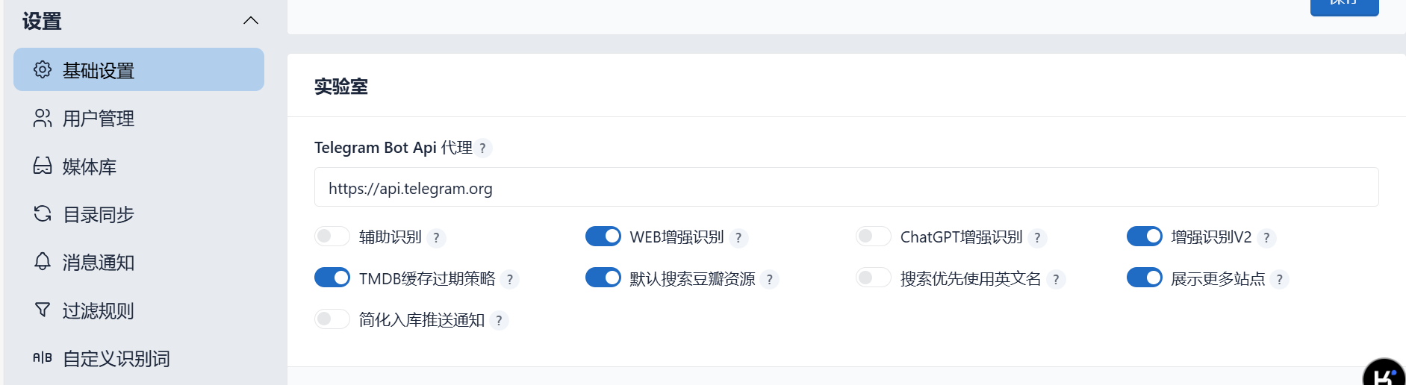Enable the ChatGPT增强识别 toggle
Viewport: 1406px width, 385px height.
tap(874, 237)
